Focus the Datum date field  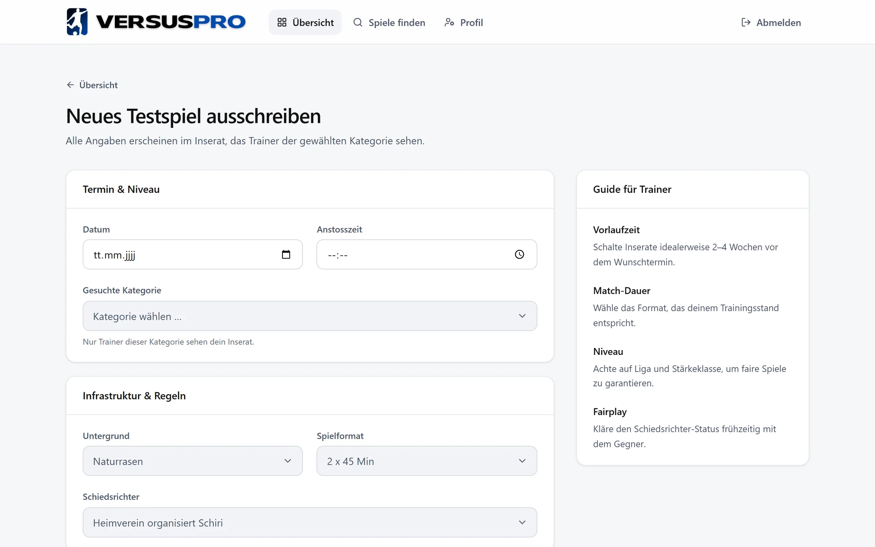(192, 255)
